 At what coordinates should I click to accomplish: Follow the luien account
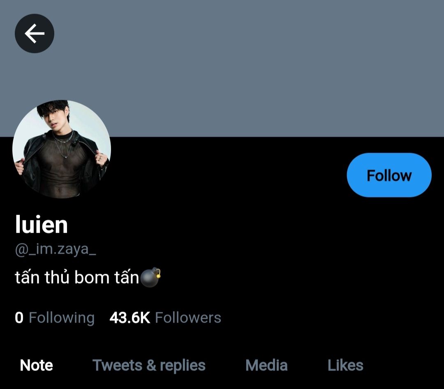click(x=389, y=175)
